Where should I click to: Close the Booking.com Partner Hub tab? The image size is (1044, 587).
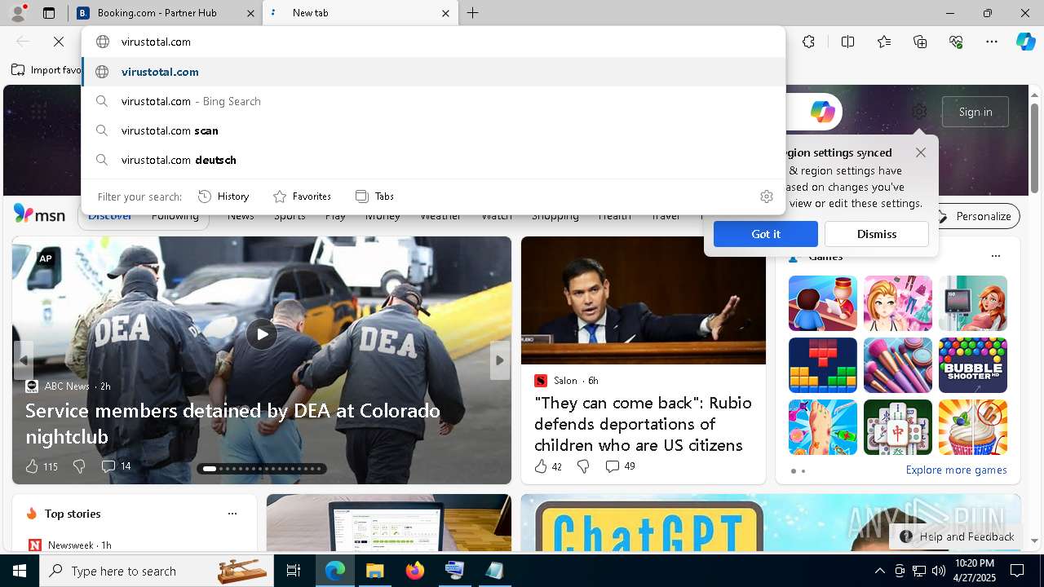pyautogui.click(x=250, y=13)
